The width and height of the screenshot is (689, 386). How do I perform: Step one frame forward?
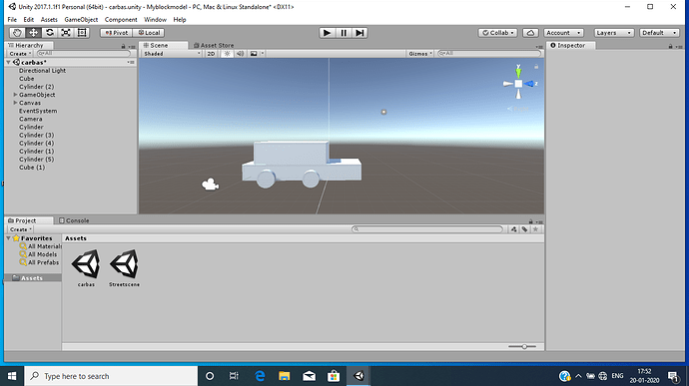[359, 33]
